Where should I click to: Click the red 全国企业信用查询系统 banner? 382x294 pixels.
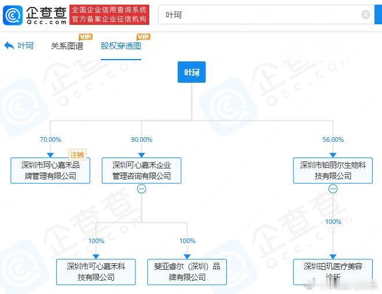click(x=109, y=14)
